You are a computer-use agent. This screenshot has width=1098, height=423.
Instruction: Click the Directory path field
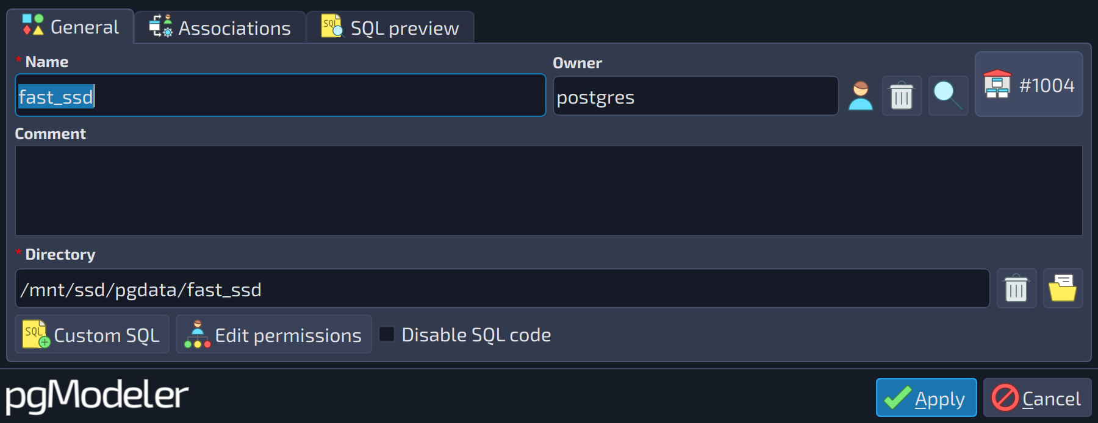[502, 289]
